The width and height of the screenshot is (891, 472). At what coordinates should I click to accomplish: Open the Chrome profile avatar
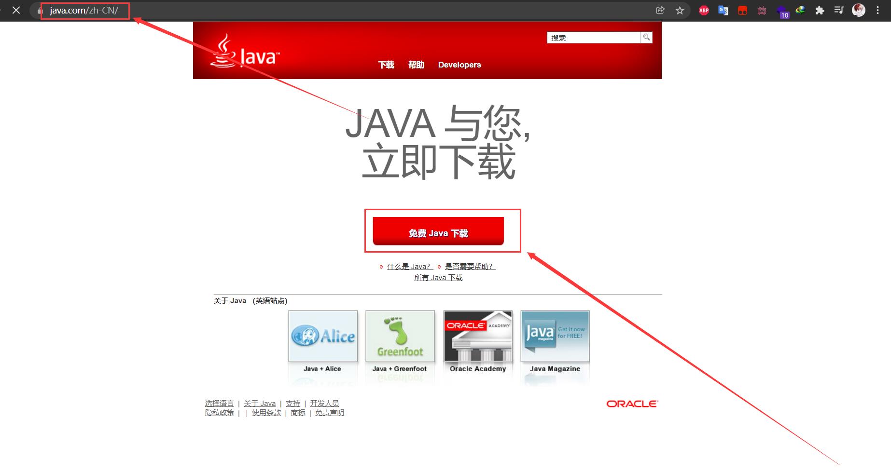pyautogui.click(x=859, y=10)
